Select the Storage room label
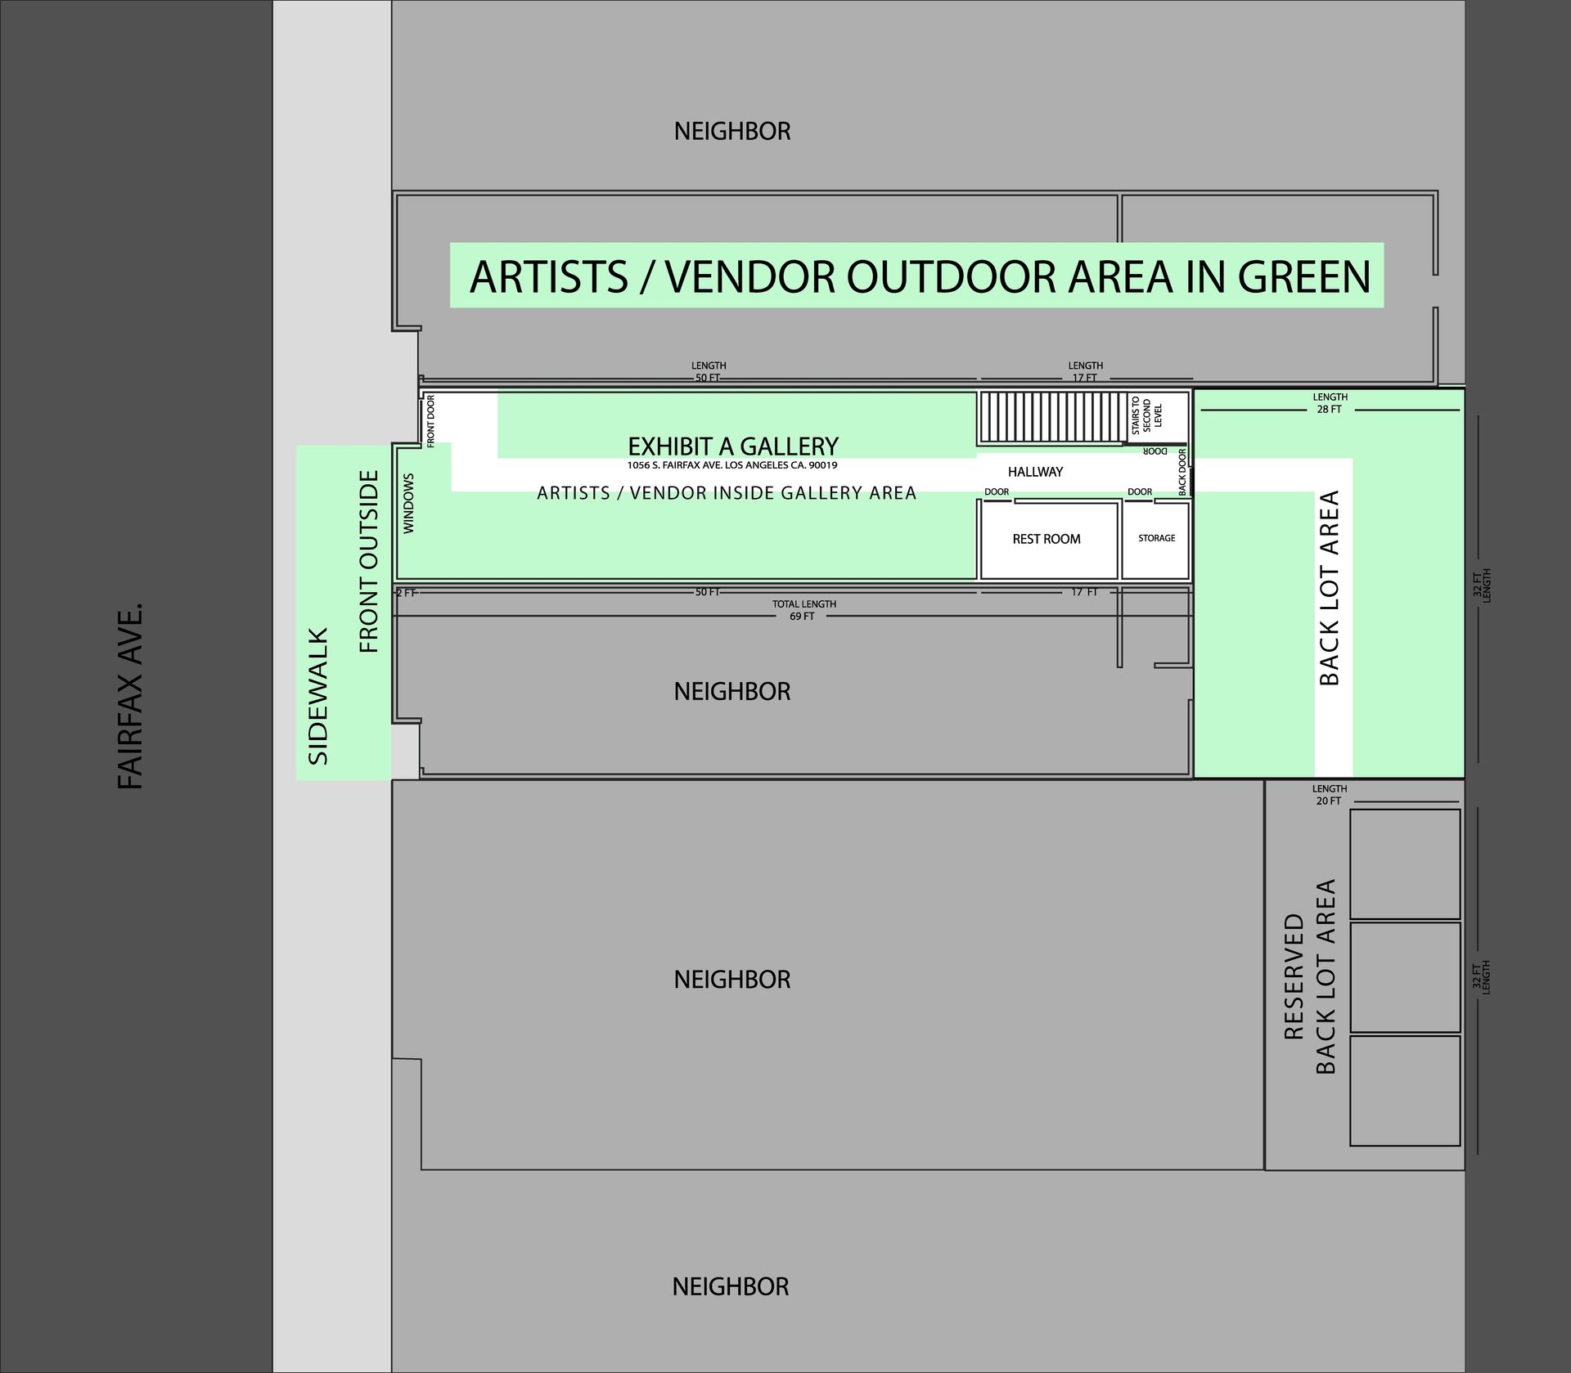1571x1373 pixels. point(1156,538)
